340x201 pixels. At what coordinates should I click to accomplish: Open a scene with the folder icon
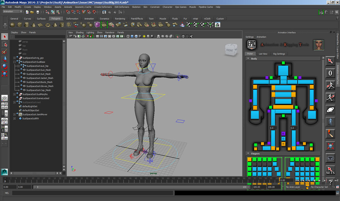click(32, 12)
